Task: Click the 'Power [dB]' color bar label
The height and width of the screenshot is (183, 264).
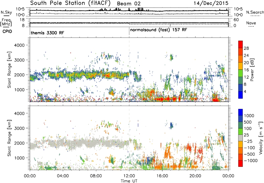Action: 252,70
